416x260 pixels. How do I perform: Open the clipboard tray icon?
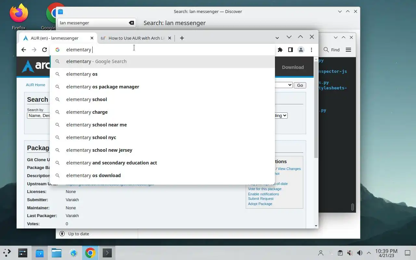click(340, 253)
